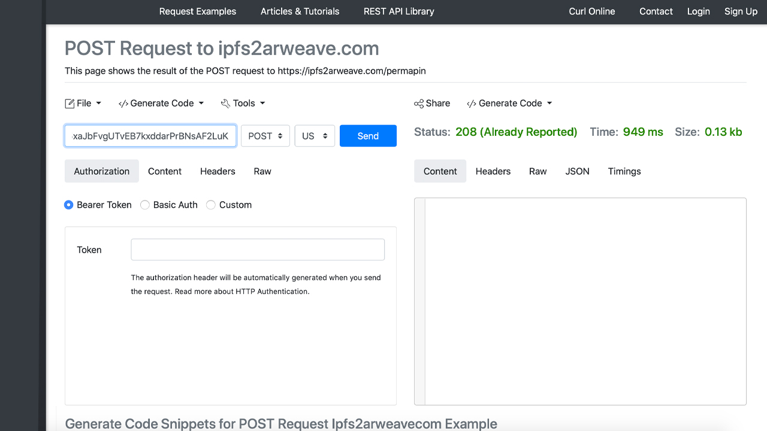The height and width of the screenshot is (431, 767).
Task: Go to REST API Library
Action: (x=399, y=11)
